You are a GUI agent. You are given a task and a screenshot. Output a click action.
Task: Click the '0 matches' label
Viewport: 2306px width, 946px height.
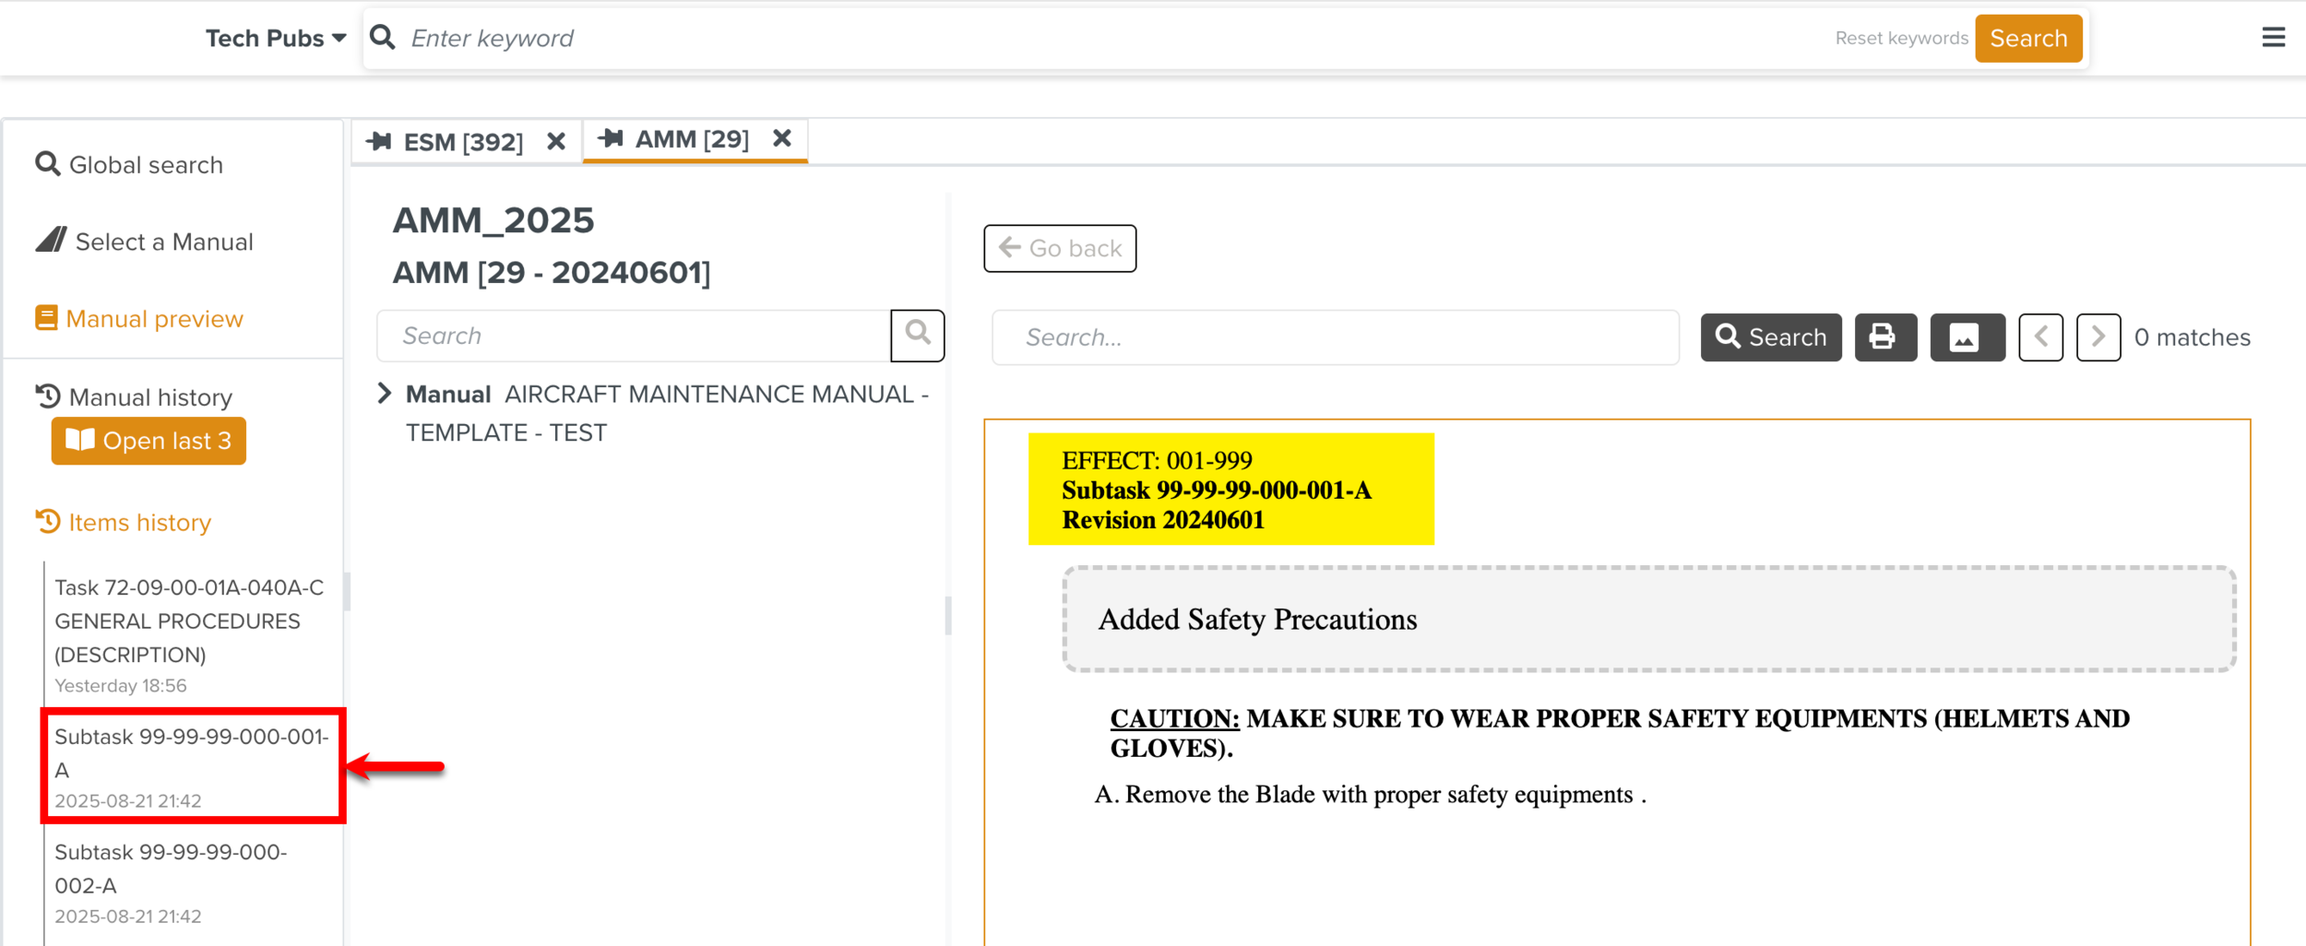pyautogui.click(x=2192, y=337)
